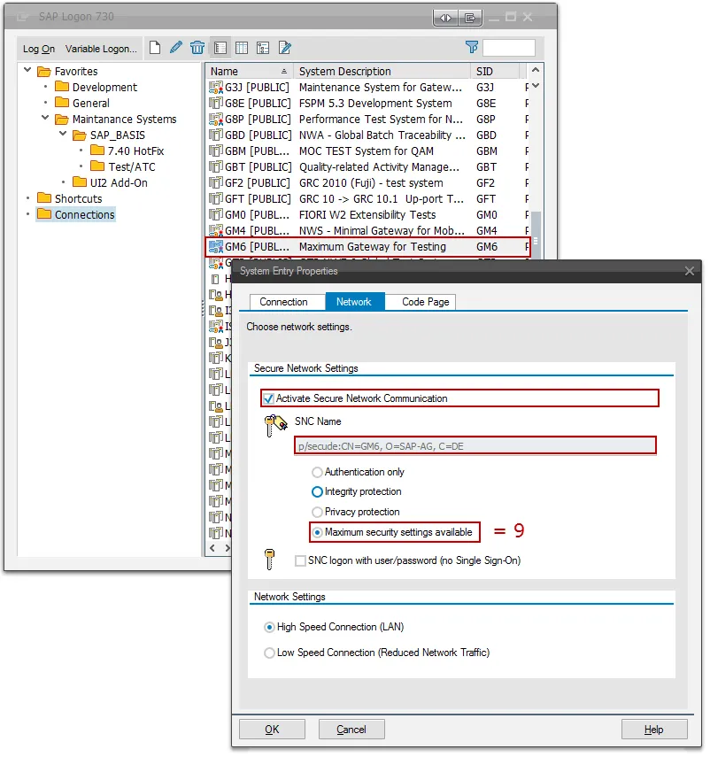Click the pencil edit-item icon
The height and width of the screenshot is (757, 710).
pos(176,48)
